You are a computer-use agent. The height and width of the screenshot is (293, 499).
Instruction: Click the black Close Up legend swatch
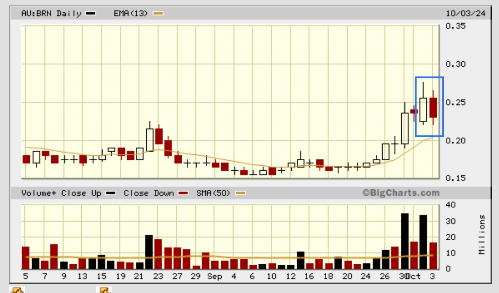pos(111,193)
